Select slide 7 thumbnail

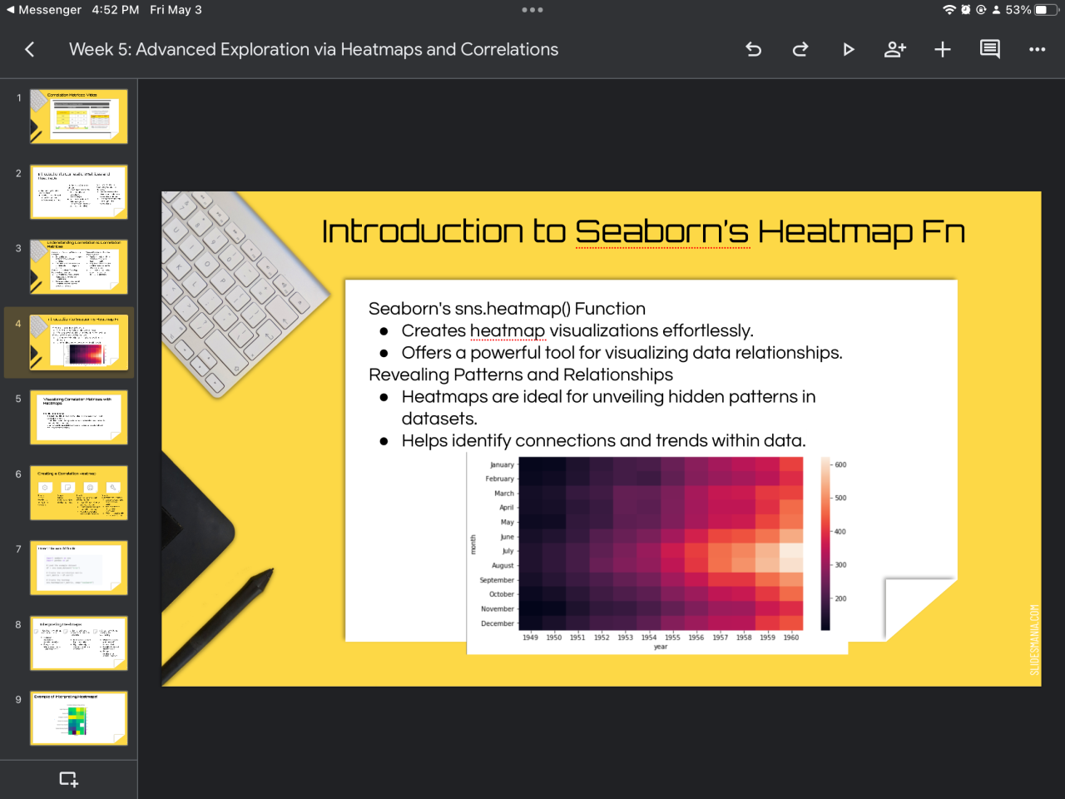(79, 568)
